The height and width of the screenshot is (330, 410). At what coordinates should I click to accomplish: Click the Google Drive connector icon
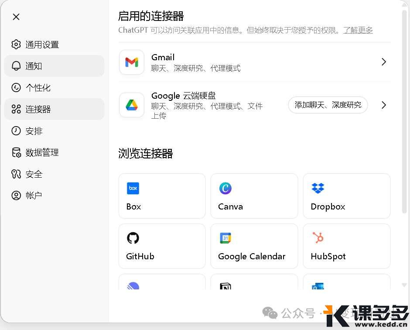pyautogui.click(x=132, y=105)
